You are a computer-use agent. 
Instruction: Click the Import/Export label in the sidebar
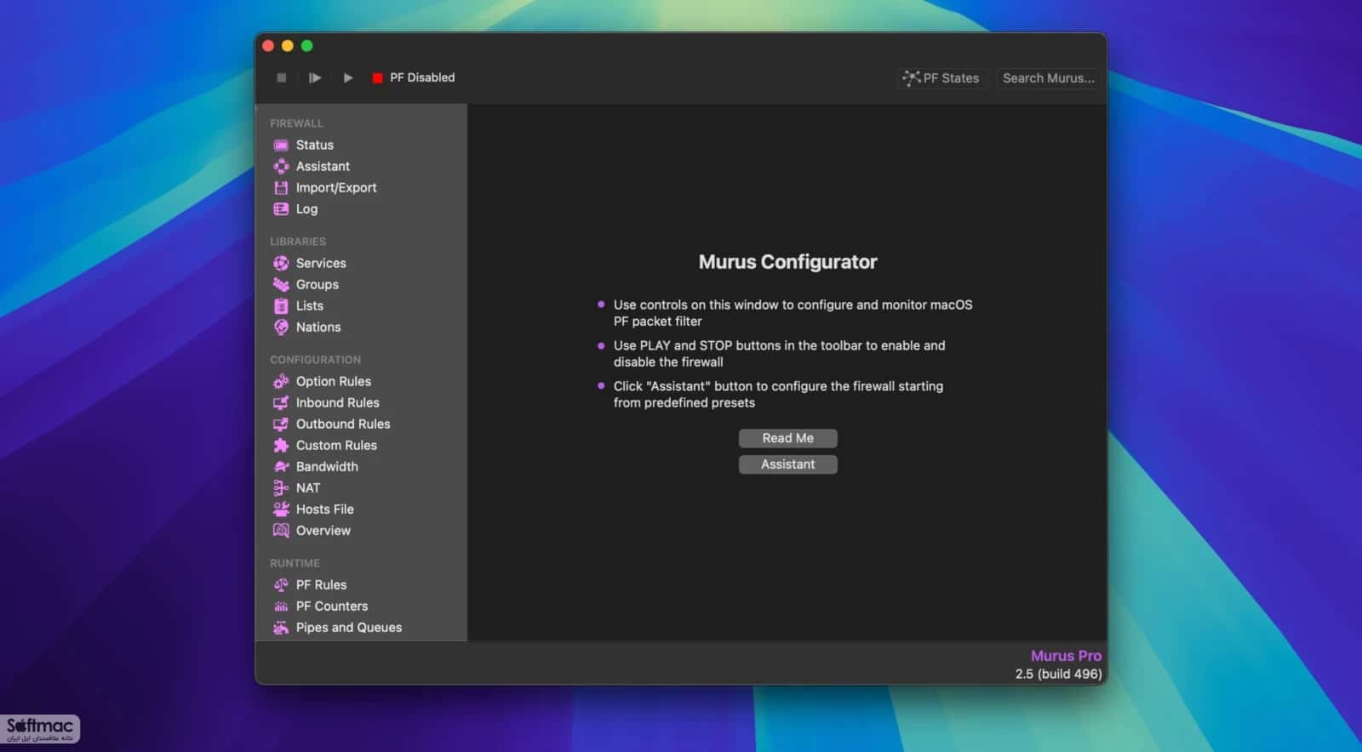[x=336, y=188]
